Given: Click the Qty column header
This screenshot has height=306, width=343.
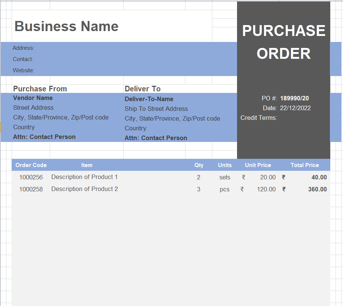Looking at the screenshot, I should coord(199,165).
